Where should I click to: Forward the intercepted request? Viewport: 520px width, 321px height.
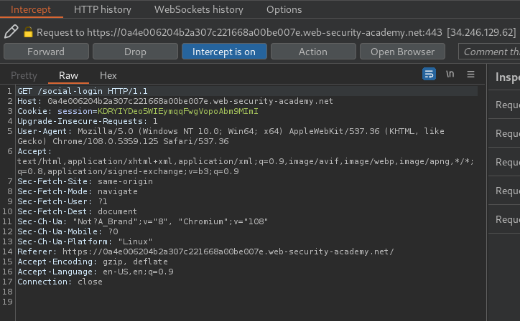click(x=46, y=52)
